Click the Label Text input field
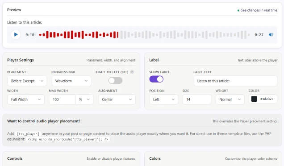284x166 pixels. point(235,81)
